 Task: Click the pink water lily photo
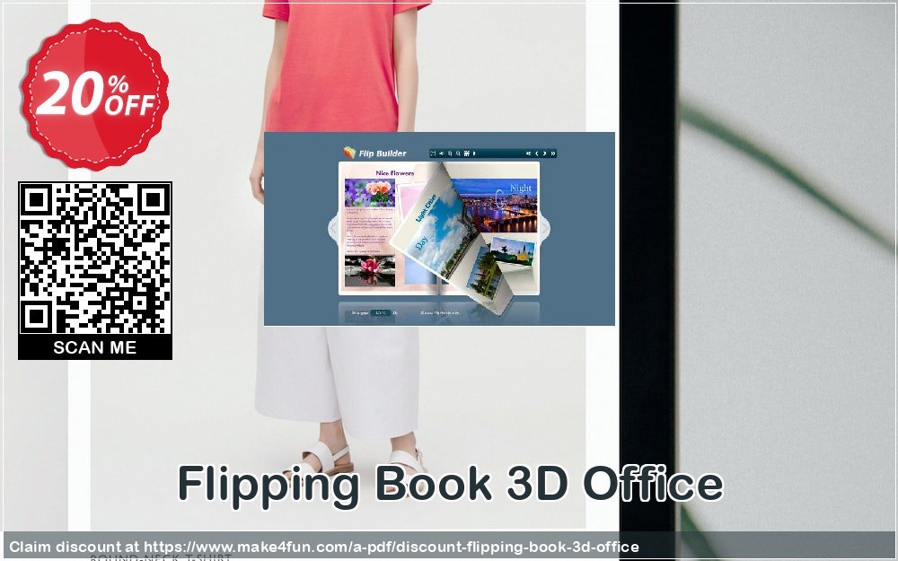[369, 270]
